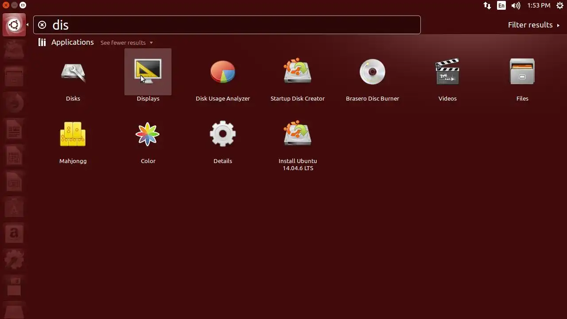
Task: Click the Applications category icon
Action: (x=42, y=43)
